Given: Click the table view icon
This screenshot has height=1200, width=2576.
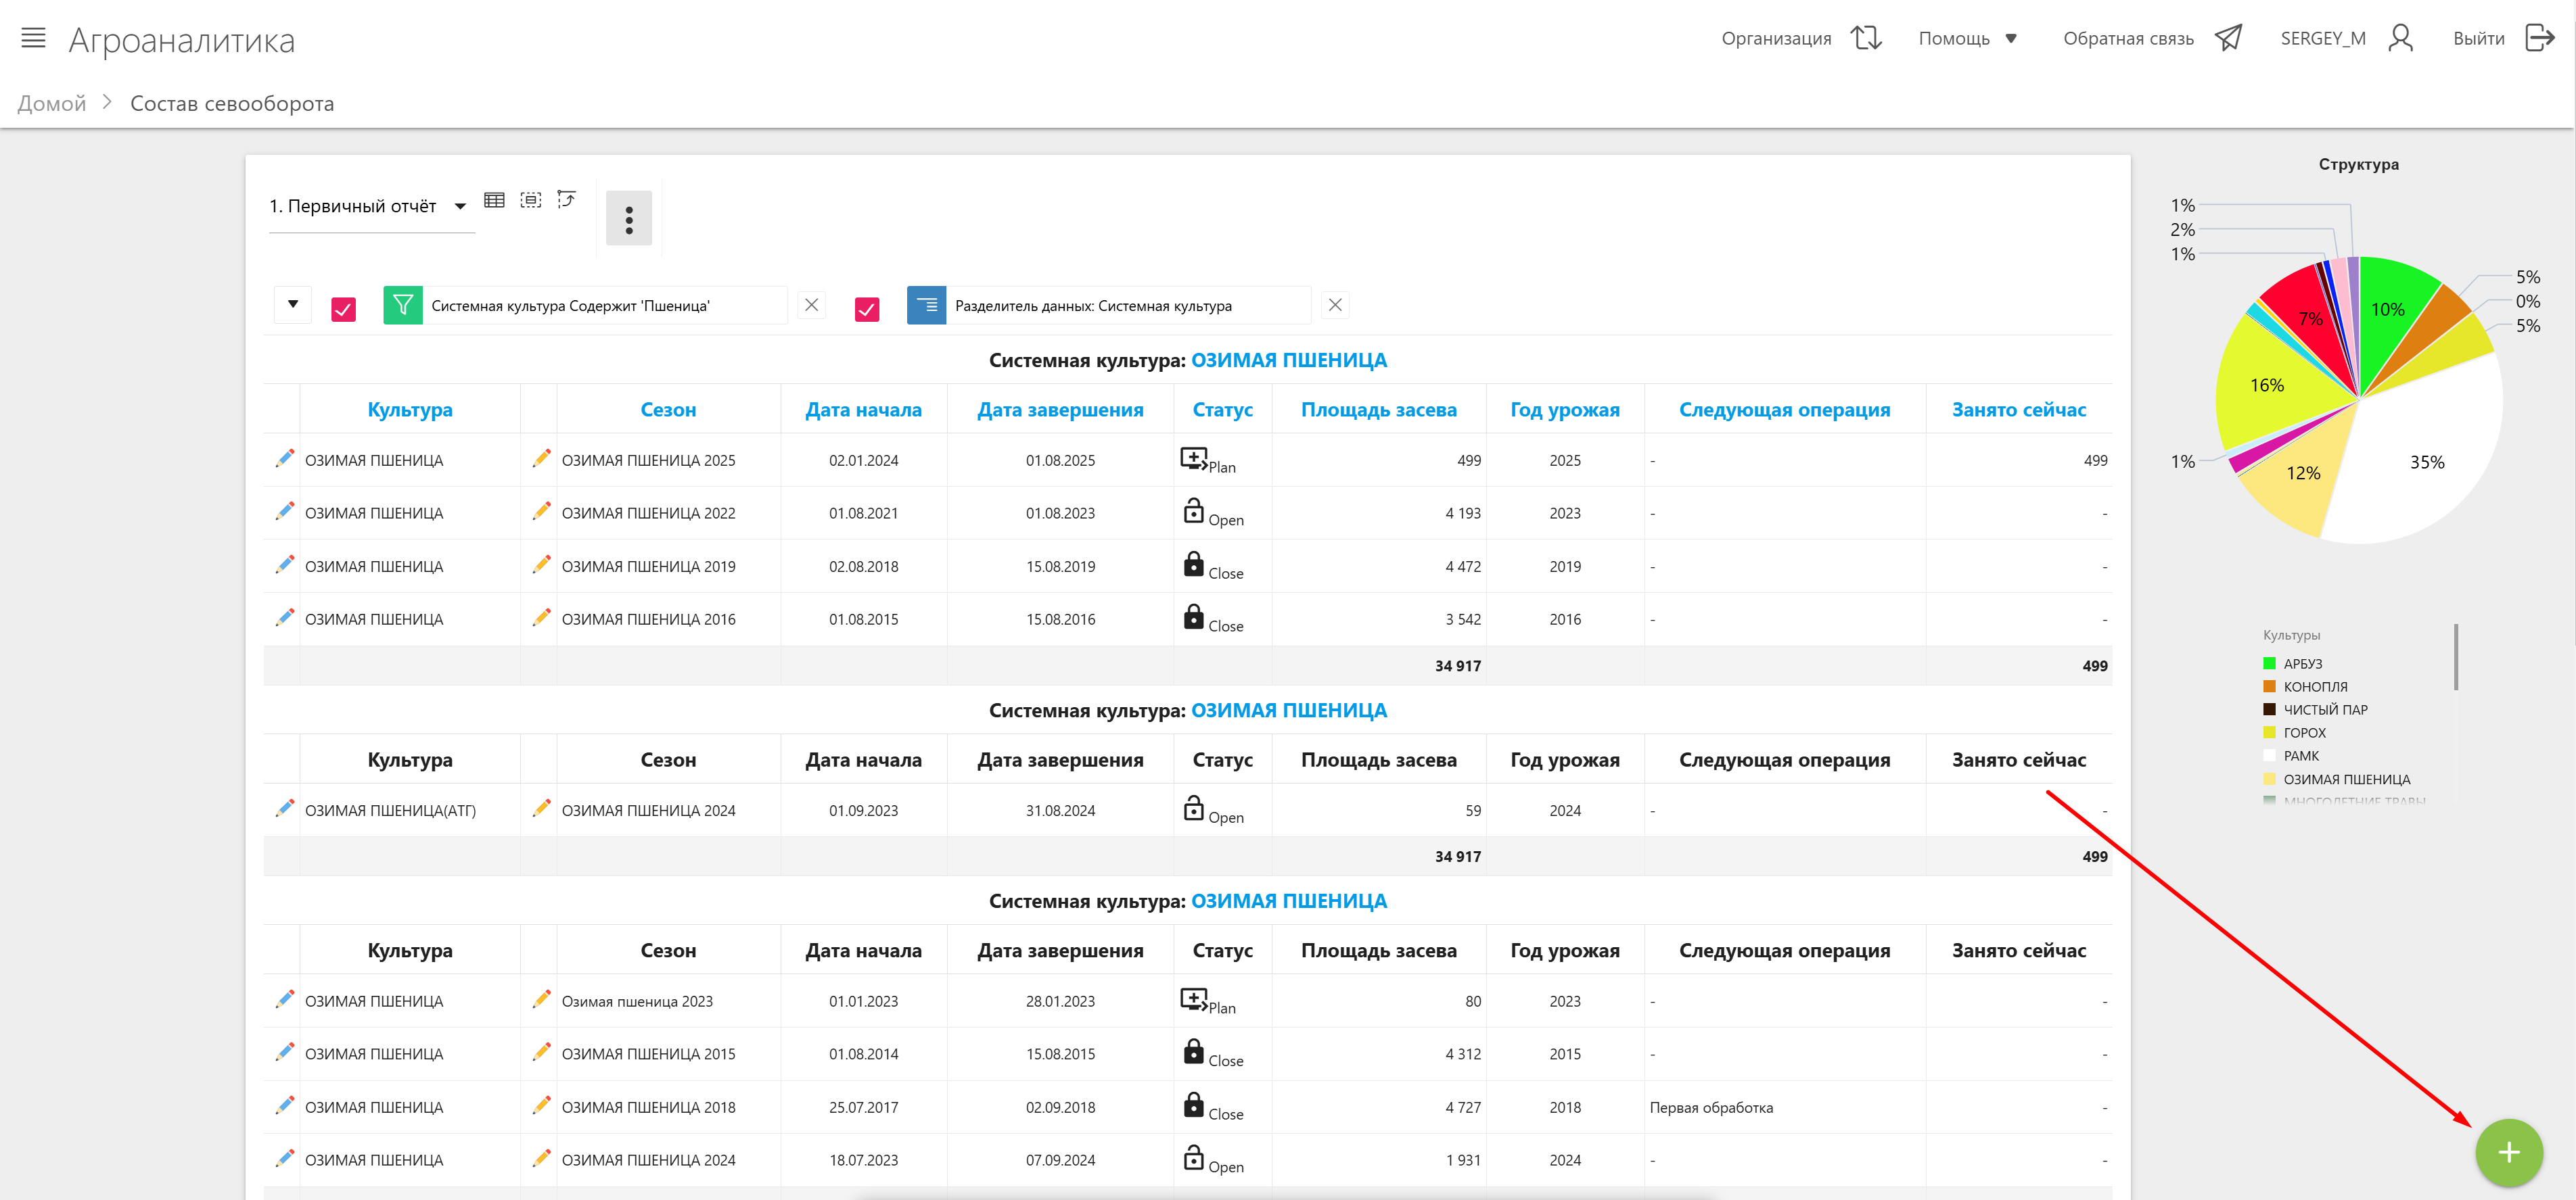Looking at the screenshot, I should coord(494,200).
